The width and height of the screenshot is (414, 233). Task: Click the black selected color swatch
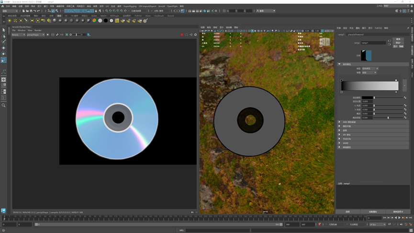click(367, 98)
